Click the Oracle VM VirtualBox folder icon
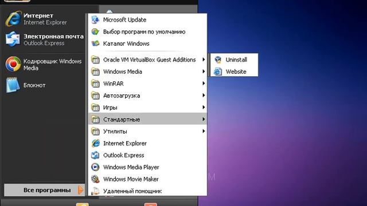 click(x=95, y=60)
